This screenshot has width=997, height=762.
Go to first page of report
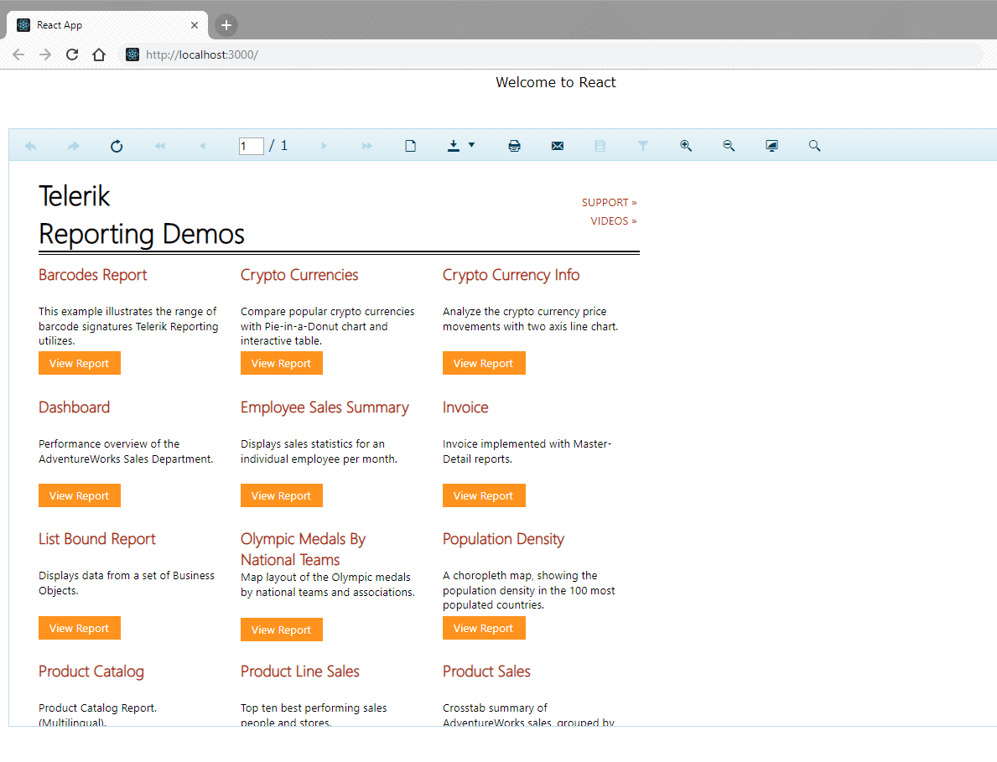(159, 146)
